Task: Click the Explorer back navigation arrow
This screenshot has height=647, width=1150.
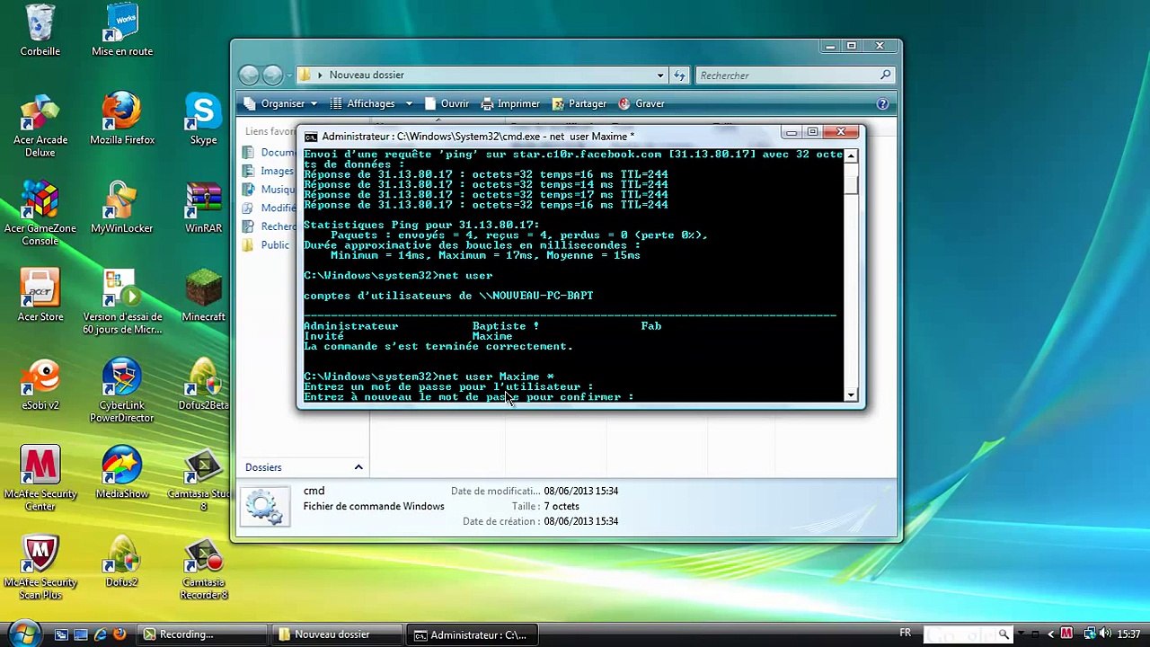Action: click(x=249, y=75)
